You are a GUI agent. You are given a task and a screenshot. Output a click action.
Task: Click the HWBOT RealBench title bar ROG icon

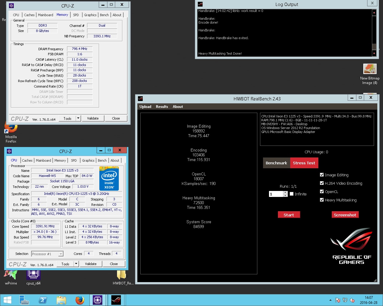[140, 99]
